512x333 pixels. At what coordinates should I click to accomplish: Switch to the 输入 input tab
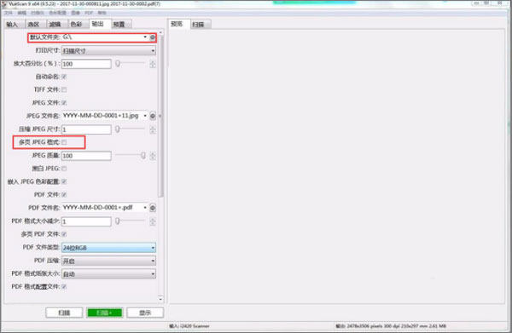13,25
